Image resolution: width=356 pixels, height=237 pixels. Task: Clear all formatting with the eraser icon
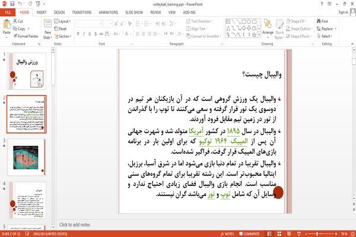click(129, 23)
